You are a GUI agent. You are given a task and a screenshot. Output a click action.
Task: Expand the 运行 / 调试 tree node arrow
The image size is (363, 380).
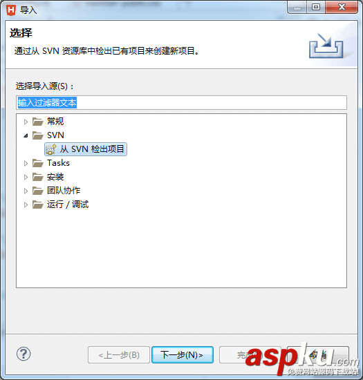click(26, 205)
